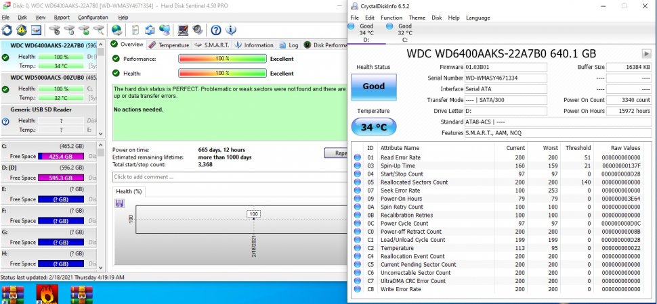Viewport: 657px width, 304px height.
Task: Open the Theme menu in CrystalDiskInfo
Action: pyautogui.click(x=417, y=18)
